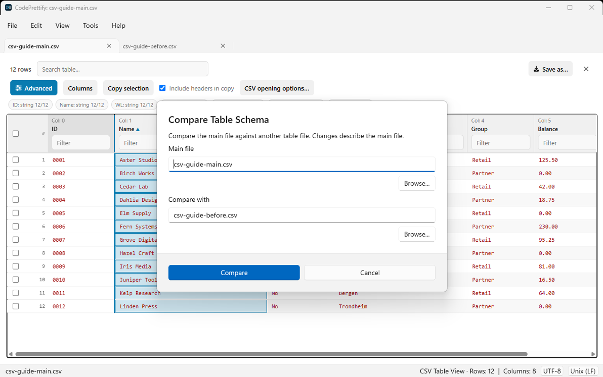Select the cell Linden Press
The image size is (603, 377).
point(191,306)
